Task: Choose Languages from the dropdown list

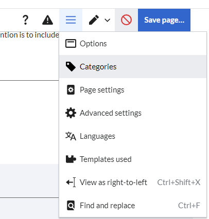Action: tap(133, 136)
